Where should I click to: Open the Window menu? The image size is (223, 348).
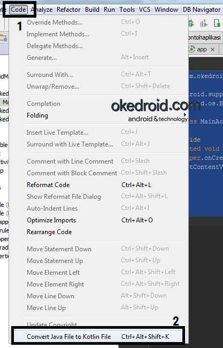pyautogui.click(x=166, y=10)
